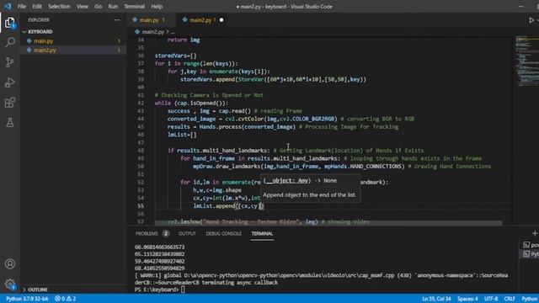Open Explorer more actions ellipsis
Viewport: 539px width, 303px height.
(x=117, y=20)
